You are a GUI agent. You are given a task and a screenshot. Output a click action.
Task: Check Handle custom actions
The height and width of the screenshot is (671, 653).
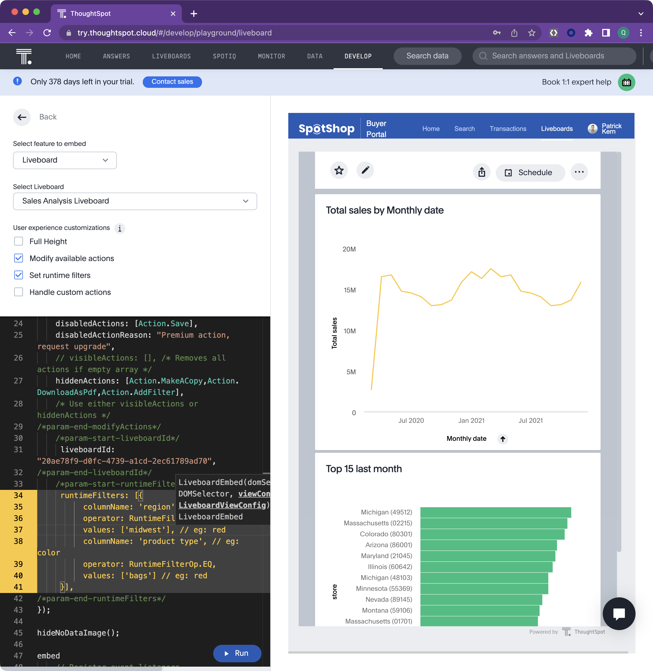point(19,292)
